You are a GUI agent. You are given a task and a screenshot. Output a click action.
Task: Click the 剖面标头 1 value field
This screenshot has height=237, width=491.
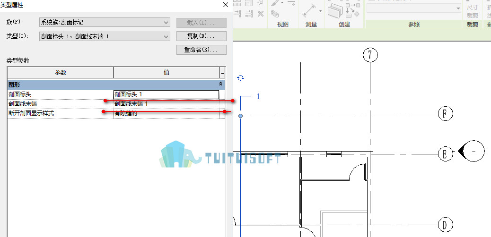(x=166, y=94)
